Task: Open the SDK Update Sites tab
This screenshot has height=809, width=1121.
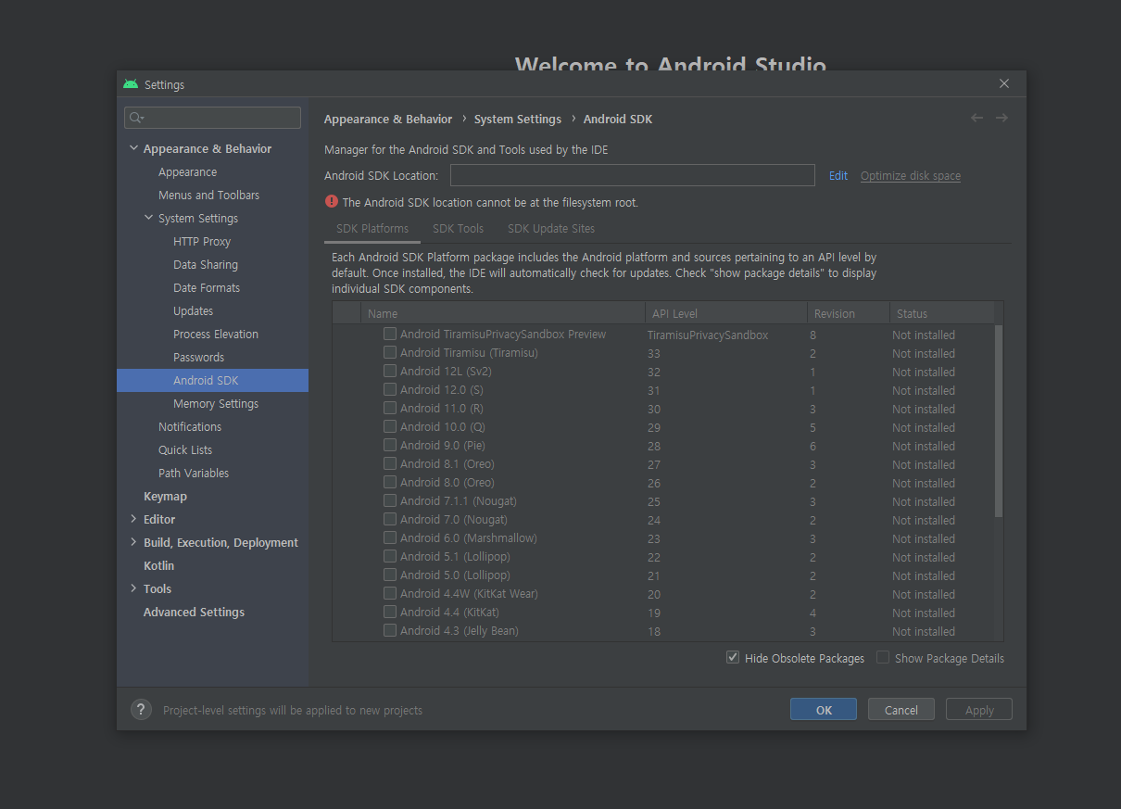Action: (x=551, y=229)
